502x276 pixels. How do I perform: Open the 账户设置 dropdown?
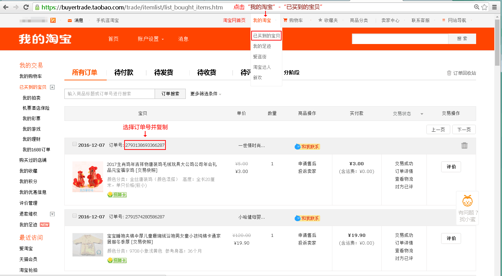coord(151,39)
